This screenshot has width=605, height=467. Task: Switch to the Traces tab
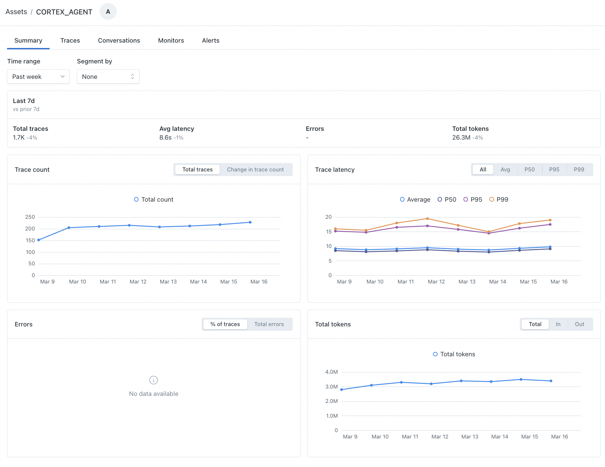[x=70, y=41]
